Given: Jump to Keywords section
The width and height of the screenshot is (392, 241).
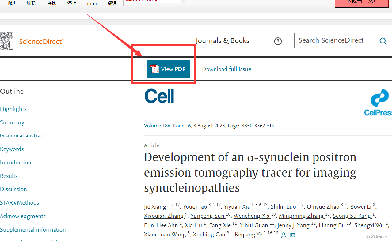Looking at the screenshot, I should point(12,149).
